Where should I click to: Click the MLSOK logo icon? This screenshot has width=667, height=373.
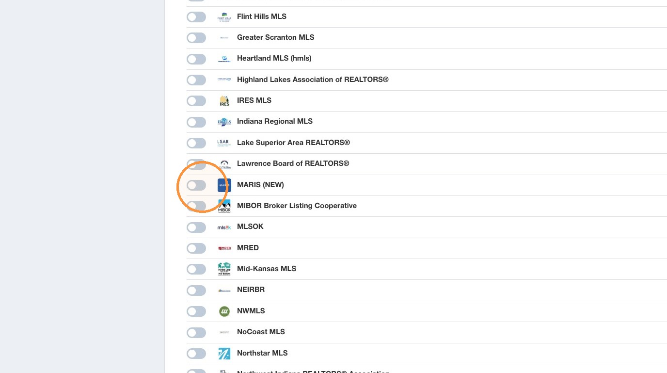(x=224, y=227)
